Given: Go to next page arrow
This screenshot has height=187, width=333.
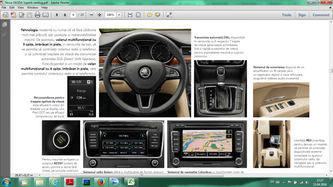Looking at the screenshot, I should (x=65, y=15).
